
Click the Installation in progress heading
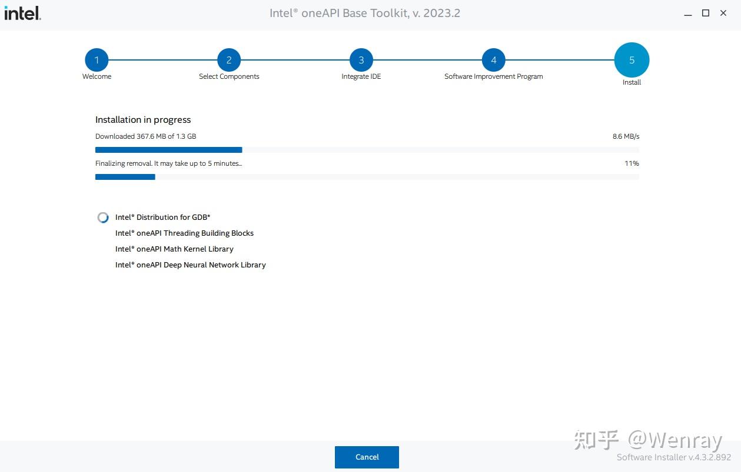143,119
